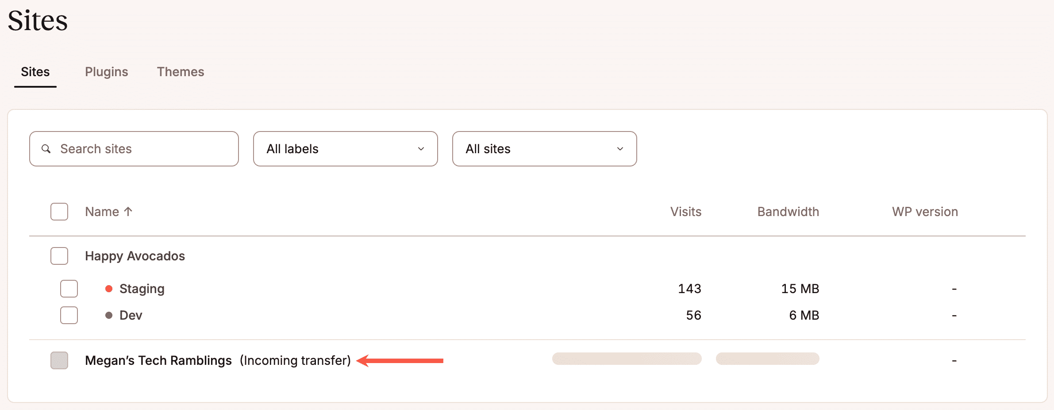Check the Dev environment checkbox
The height and width of the screenshot is (410, 1054).
click(69, 315)
